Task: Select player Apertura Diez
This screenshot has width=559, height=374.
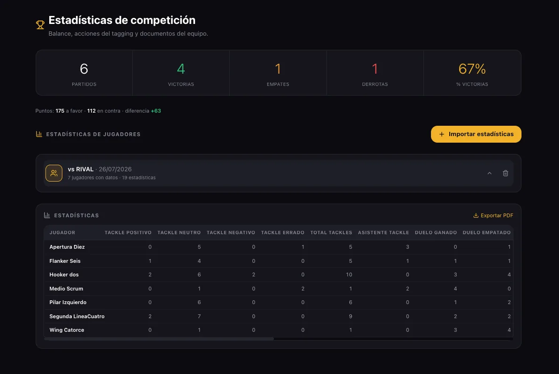Action: coord(67,247)
